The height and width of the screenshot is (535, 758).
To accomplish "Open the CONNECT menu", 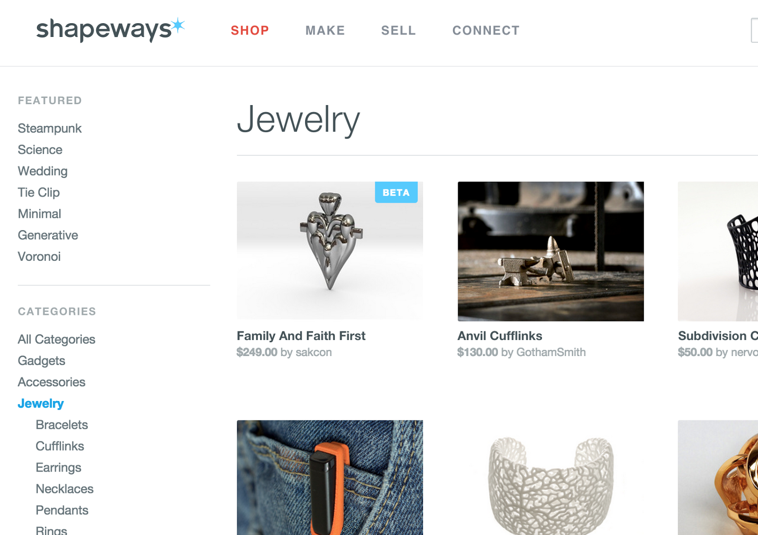I will point(486,31).
